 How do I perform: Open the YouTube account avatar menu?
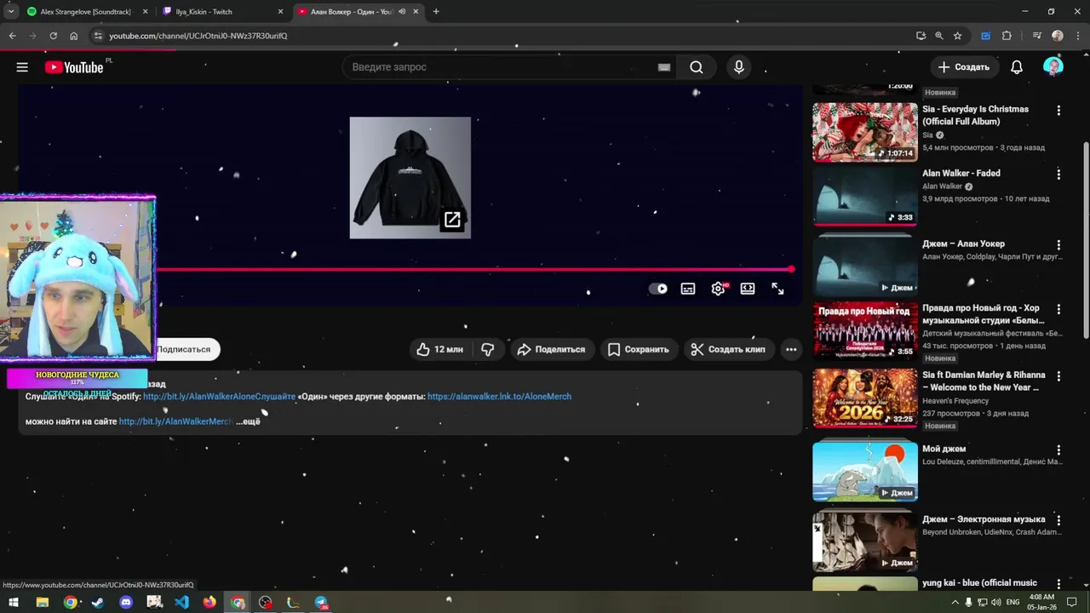click(1053, 67)
